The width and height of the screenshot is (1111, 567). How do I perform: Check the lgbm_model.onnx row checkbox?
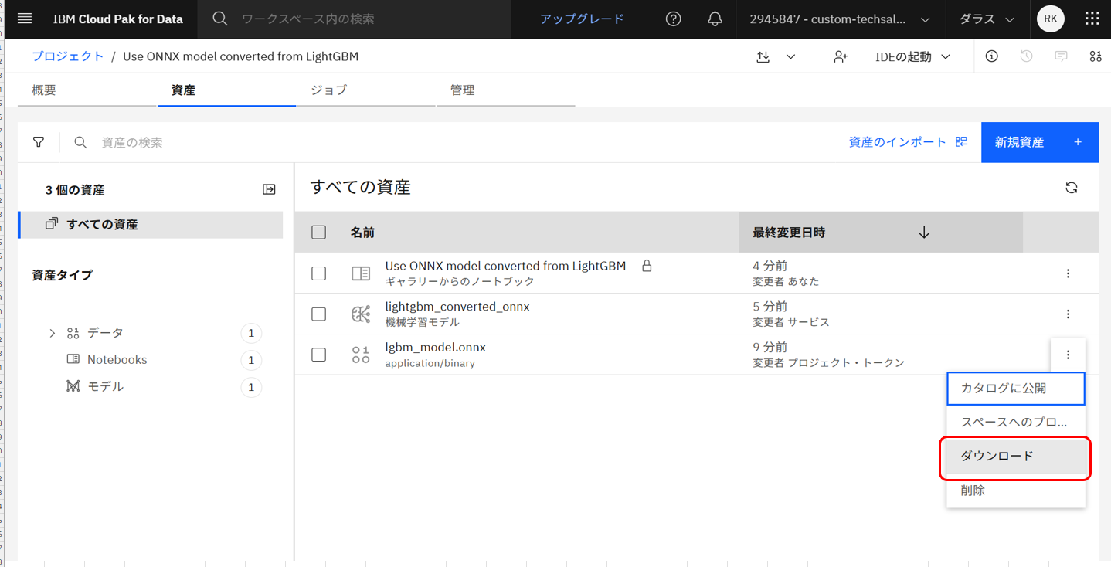point(318,355)
